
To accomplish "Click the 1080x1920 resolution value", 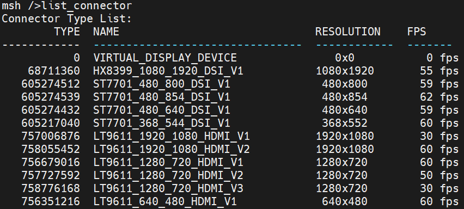I will (345, 71).
